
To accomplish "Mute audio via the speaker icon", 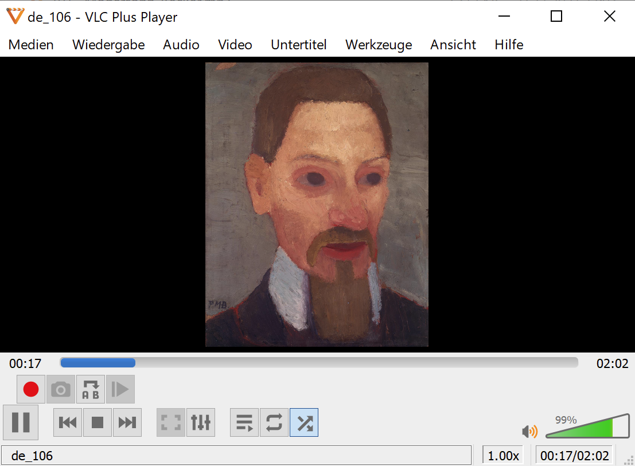I will [529, 431].
